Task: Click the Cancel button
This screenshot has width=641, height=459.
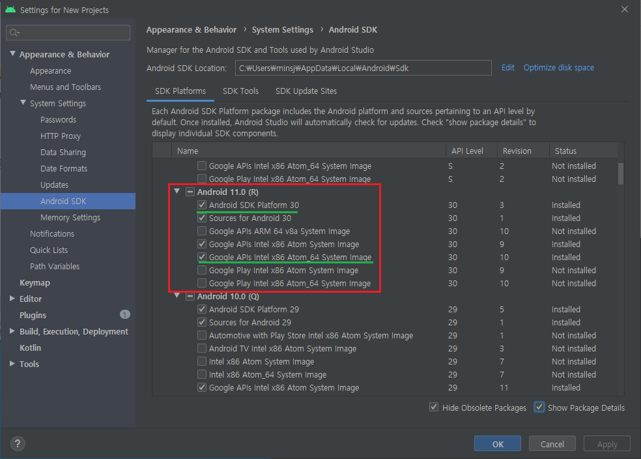Action: tap(552, 444)
